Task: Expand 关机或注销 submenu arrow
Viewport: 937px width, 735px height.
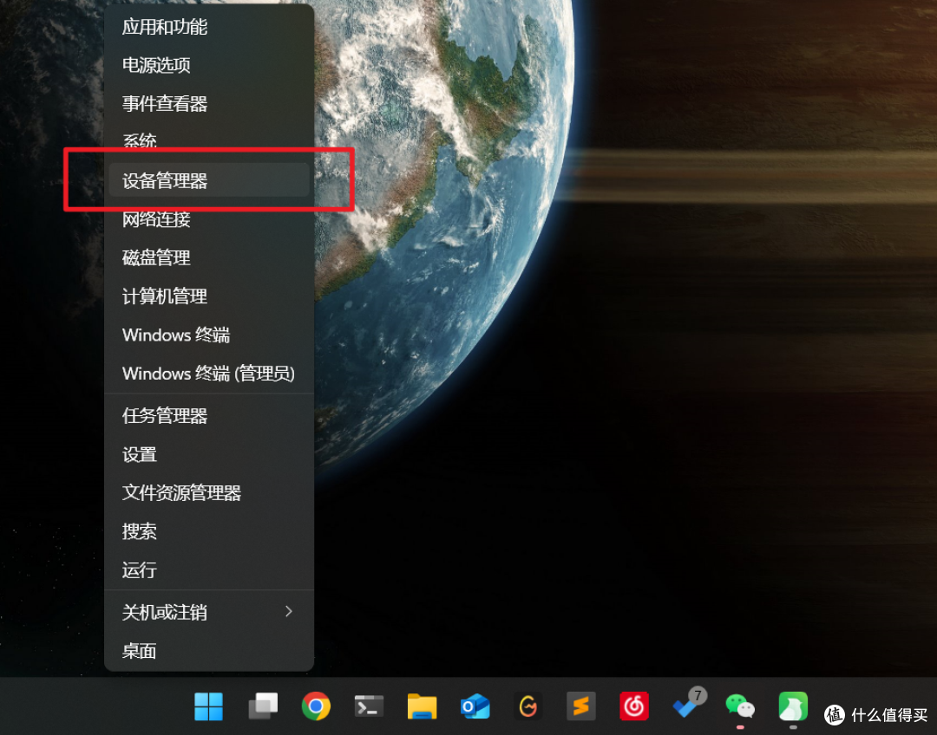Action: (289, 611)
